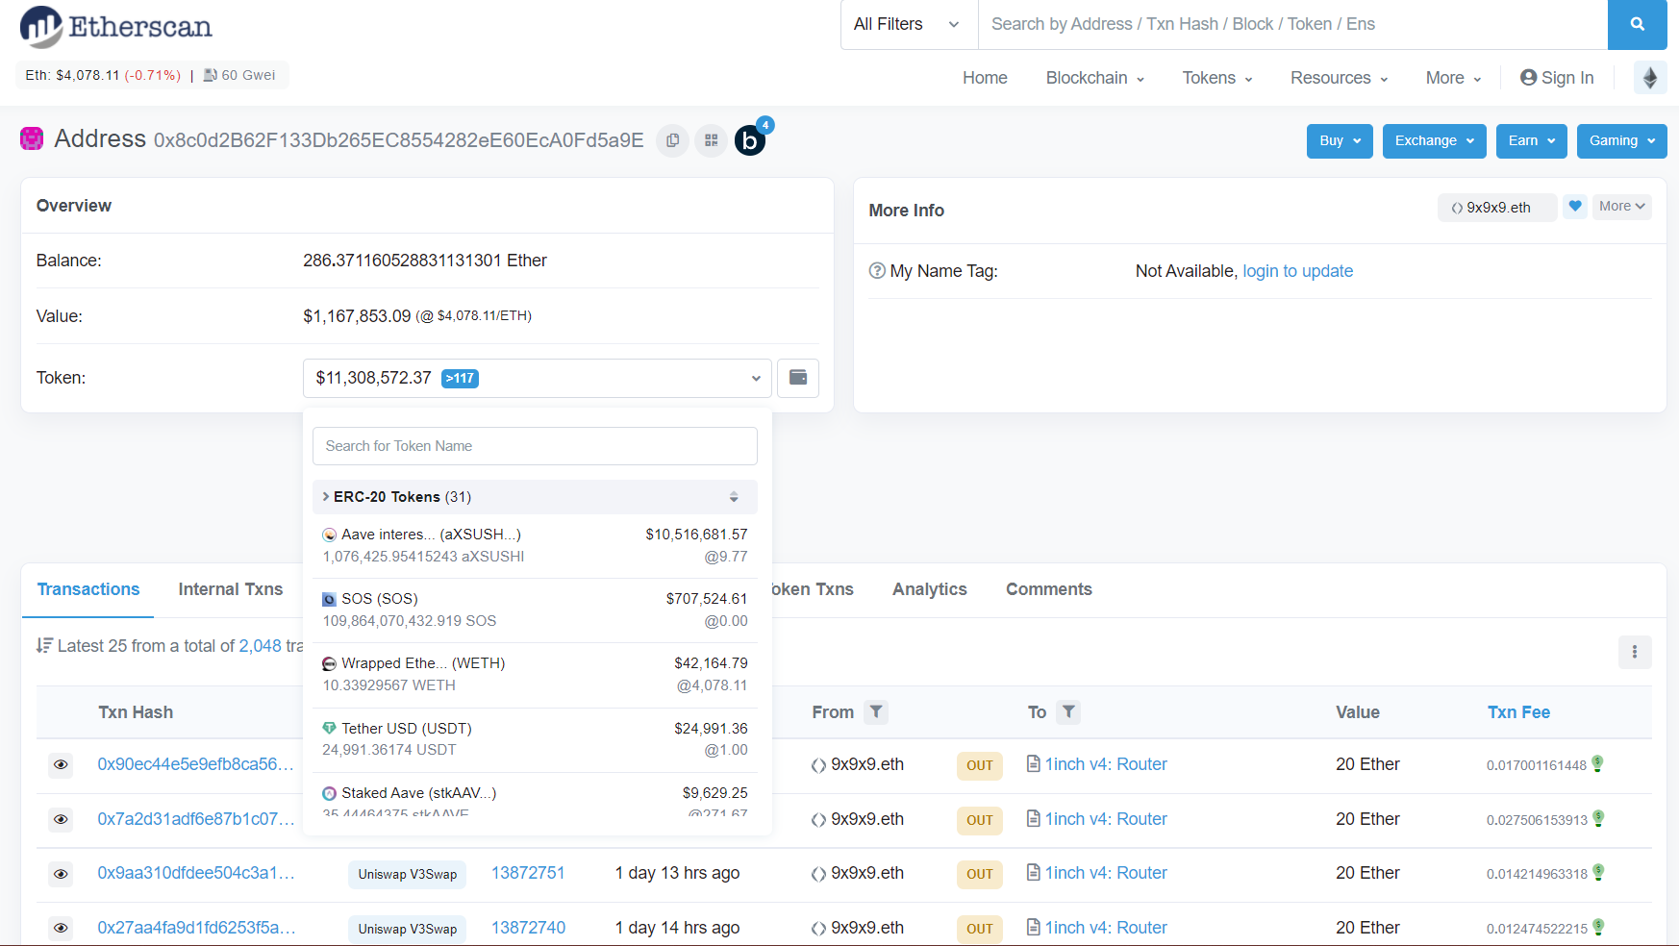The image size is (1679, 946).
Task: Click the green bulb beside fee 0.027506153913
Action: point(1598,818)
